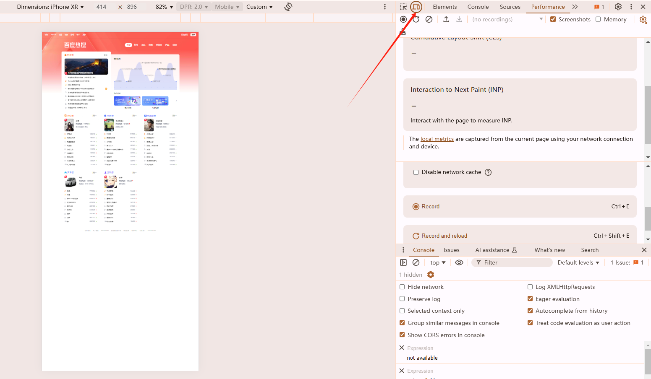This screenshot has height=379, width=651.
Task: Remove the first live expression
Action: tap(402, 348)
